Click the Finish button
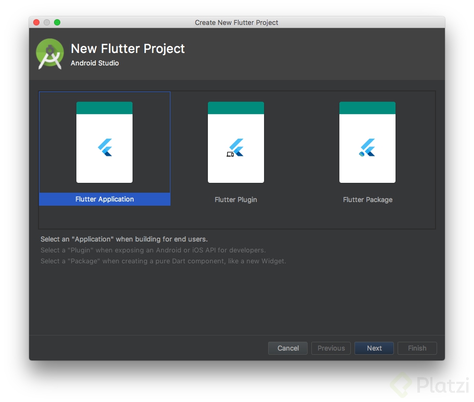Screen dimensions: 474x402 click(417, 348)
